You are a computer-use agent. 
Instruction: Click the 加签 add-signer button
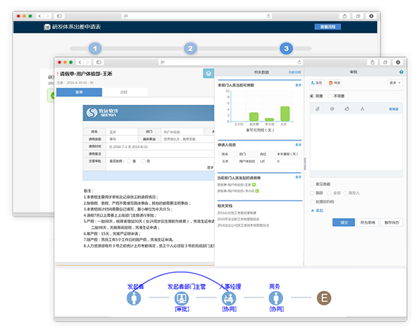pos(316,83)
